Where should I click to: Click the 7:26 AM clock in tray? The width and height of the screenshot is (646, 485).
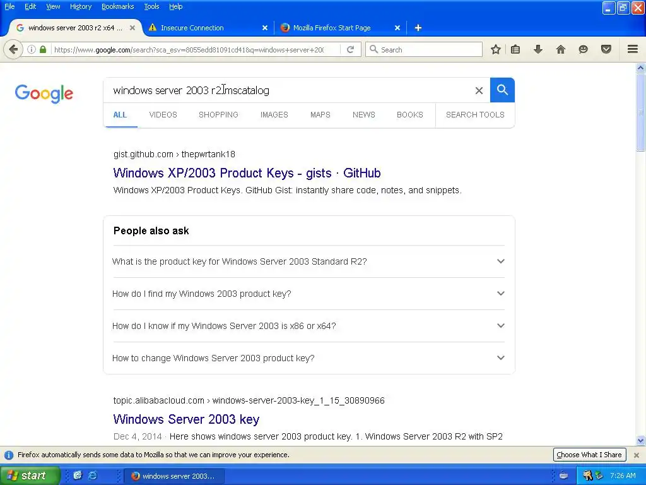623,476
